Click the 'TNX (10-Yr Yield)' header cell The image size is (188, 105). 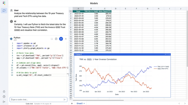[91, 11]
